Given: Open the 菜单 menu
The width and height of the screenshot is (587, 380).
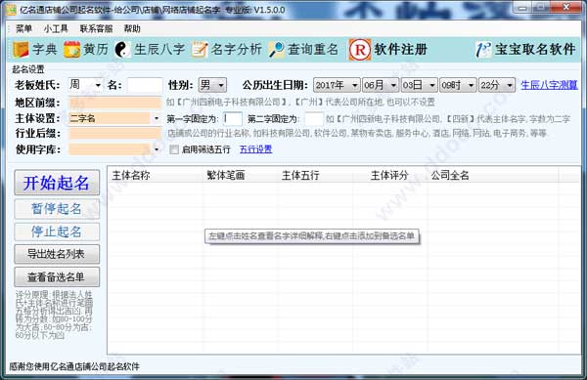Looking at the screenshot, I should coord(23,28).
